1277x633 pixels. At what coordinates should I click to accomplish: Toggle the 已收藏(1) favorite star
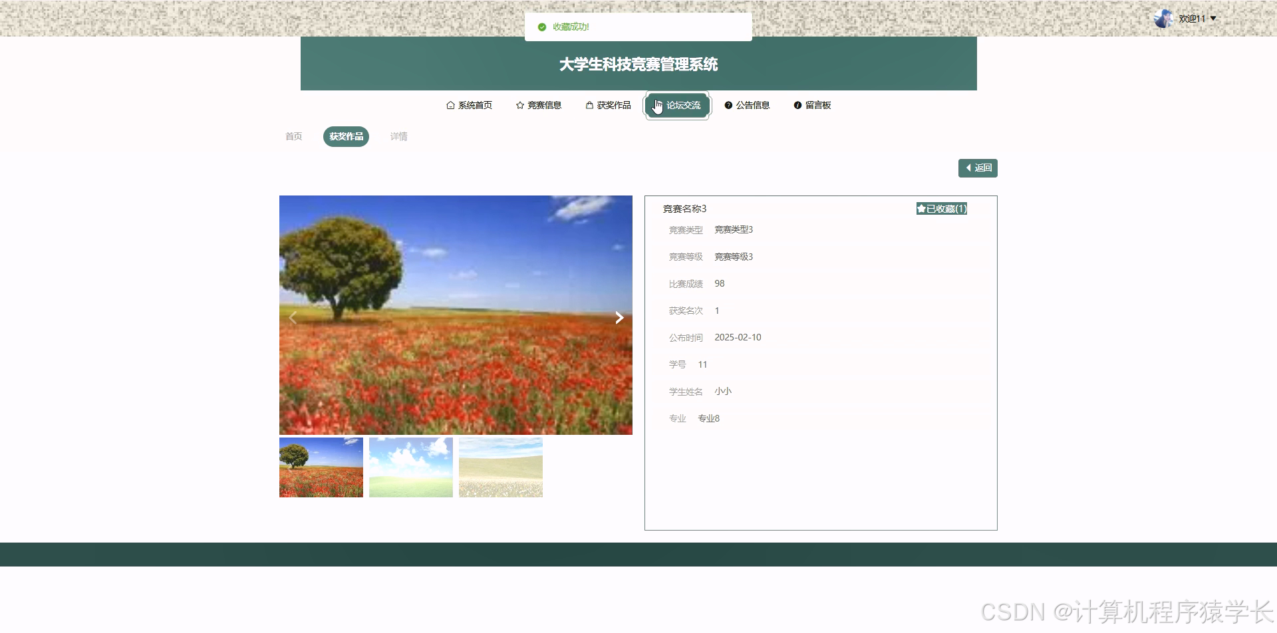(x=921, y=208)
